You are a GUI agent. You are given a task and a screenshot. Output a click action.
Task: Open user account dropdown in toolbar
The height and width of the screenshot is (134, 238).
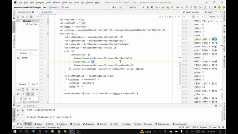pyautogui.click(x=114, y=7)
